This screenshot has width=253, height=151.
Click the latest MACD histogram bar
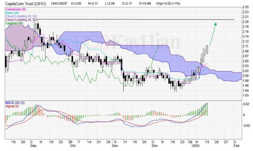pos(207,109)
